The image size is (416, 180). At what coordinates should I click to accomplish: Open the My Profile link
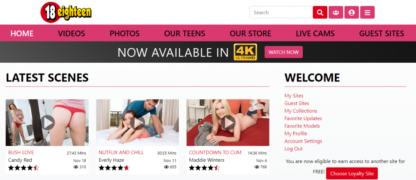coord(295,133)
